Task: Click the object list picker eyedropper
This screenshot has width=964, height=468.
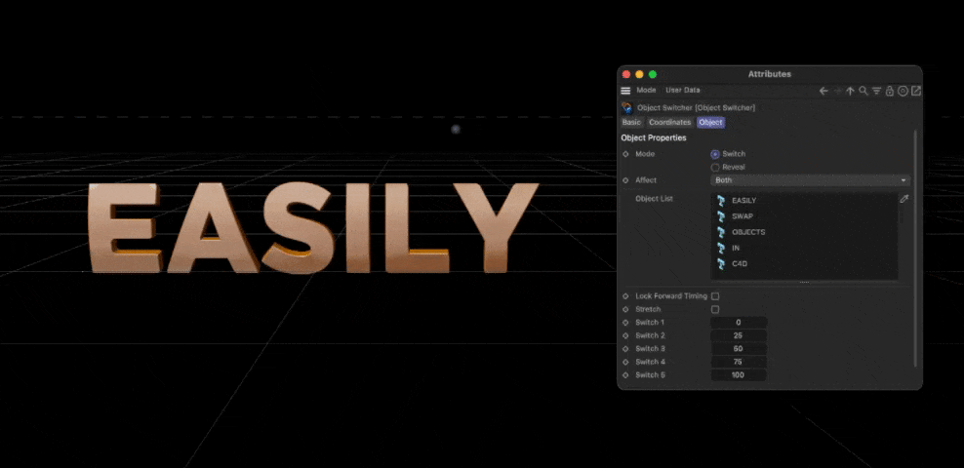Action: 904,199
